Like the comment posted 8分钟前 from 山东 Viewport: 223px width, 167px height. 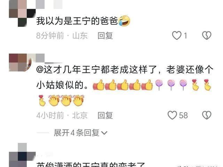[x=177, y=36]
